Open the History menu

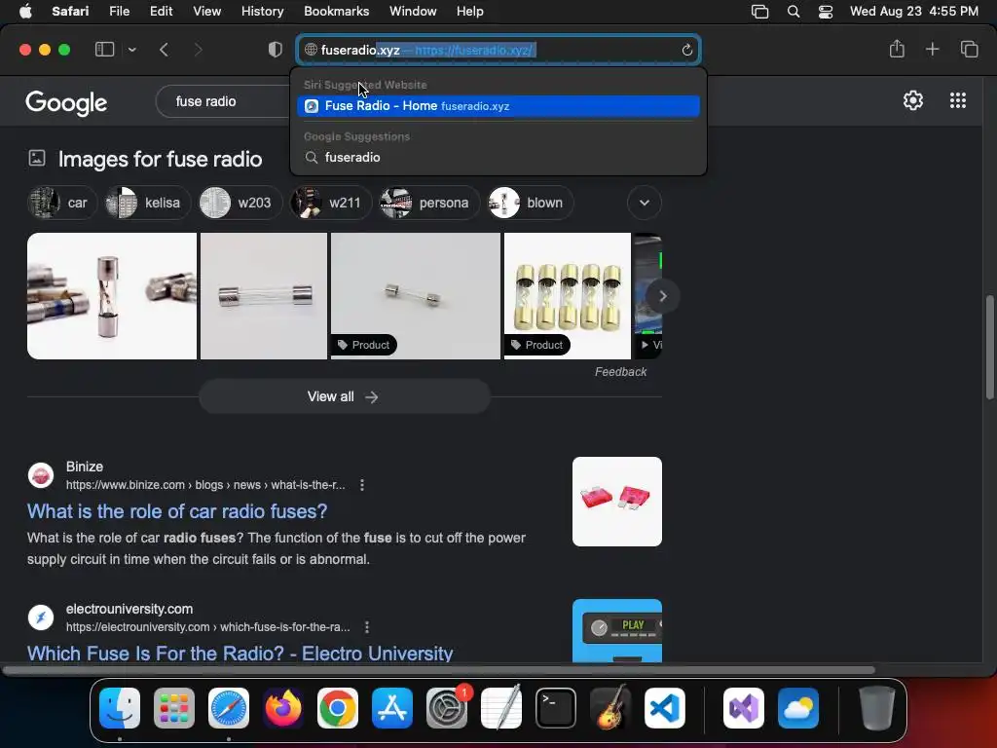[262, 11]
